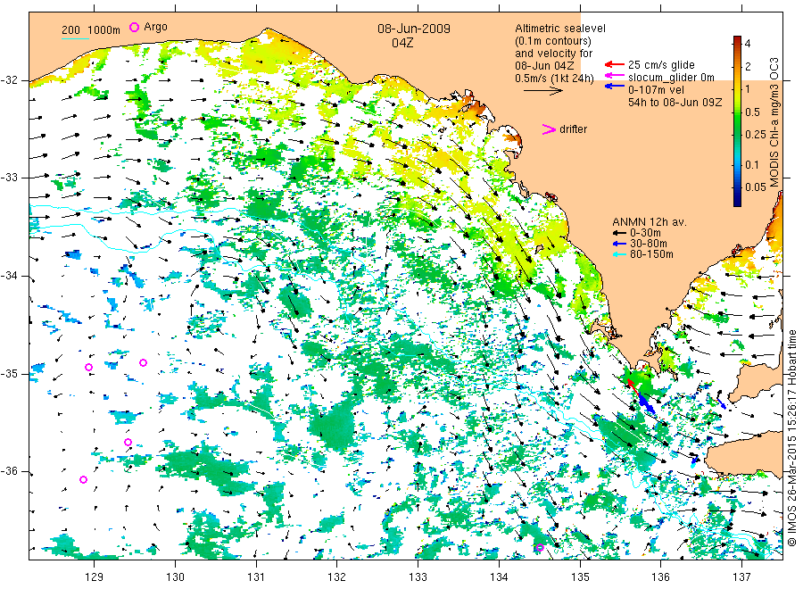The width and height of the screenshot is (803, 589).
Task: Click the 'Argo' legend text
Action: coord(155,27)
